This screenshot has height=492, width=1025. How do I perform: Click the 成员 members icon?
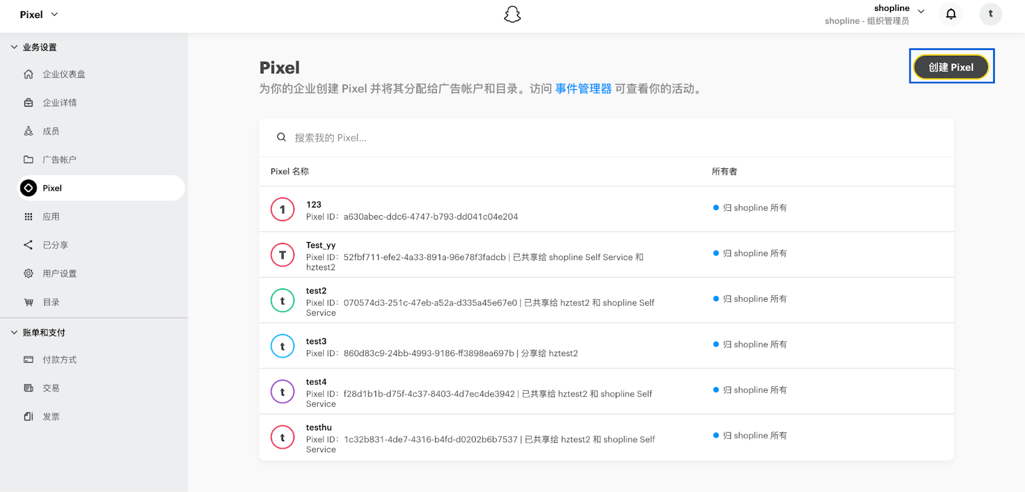(28, 131)
